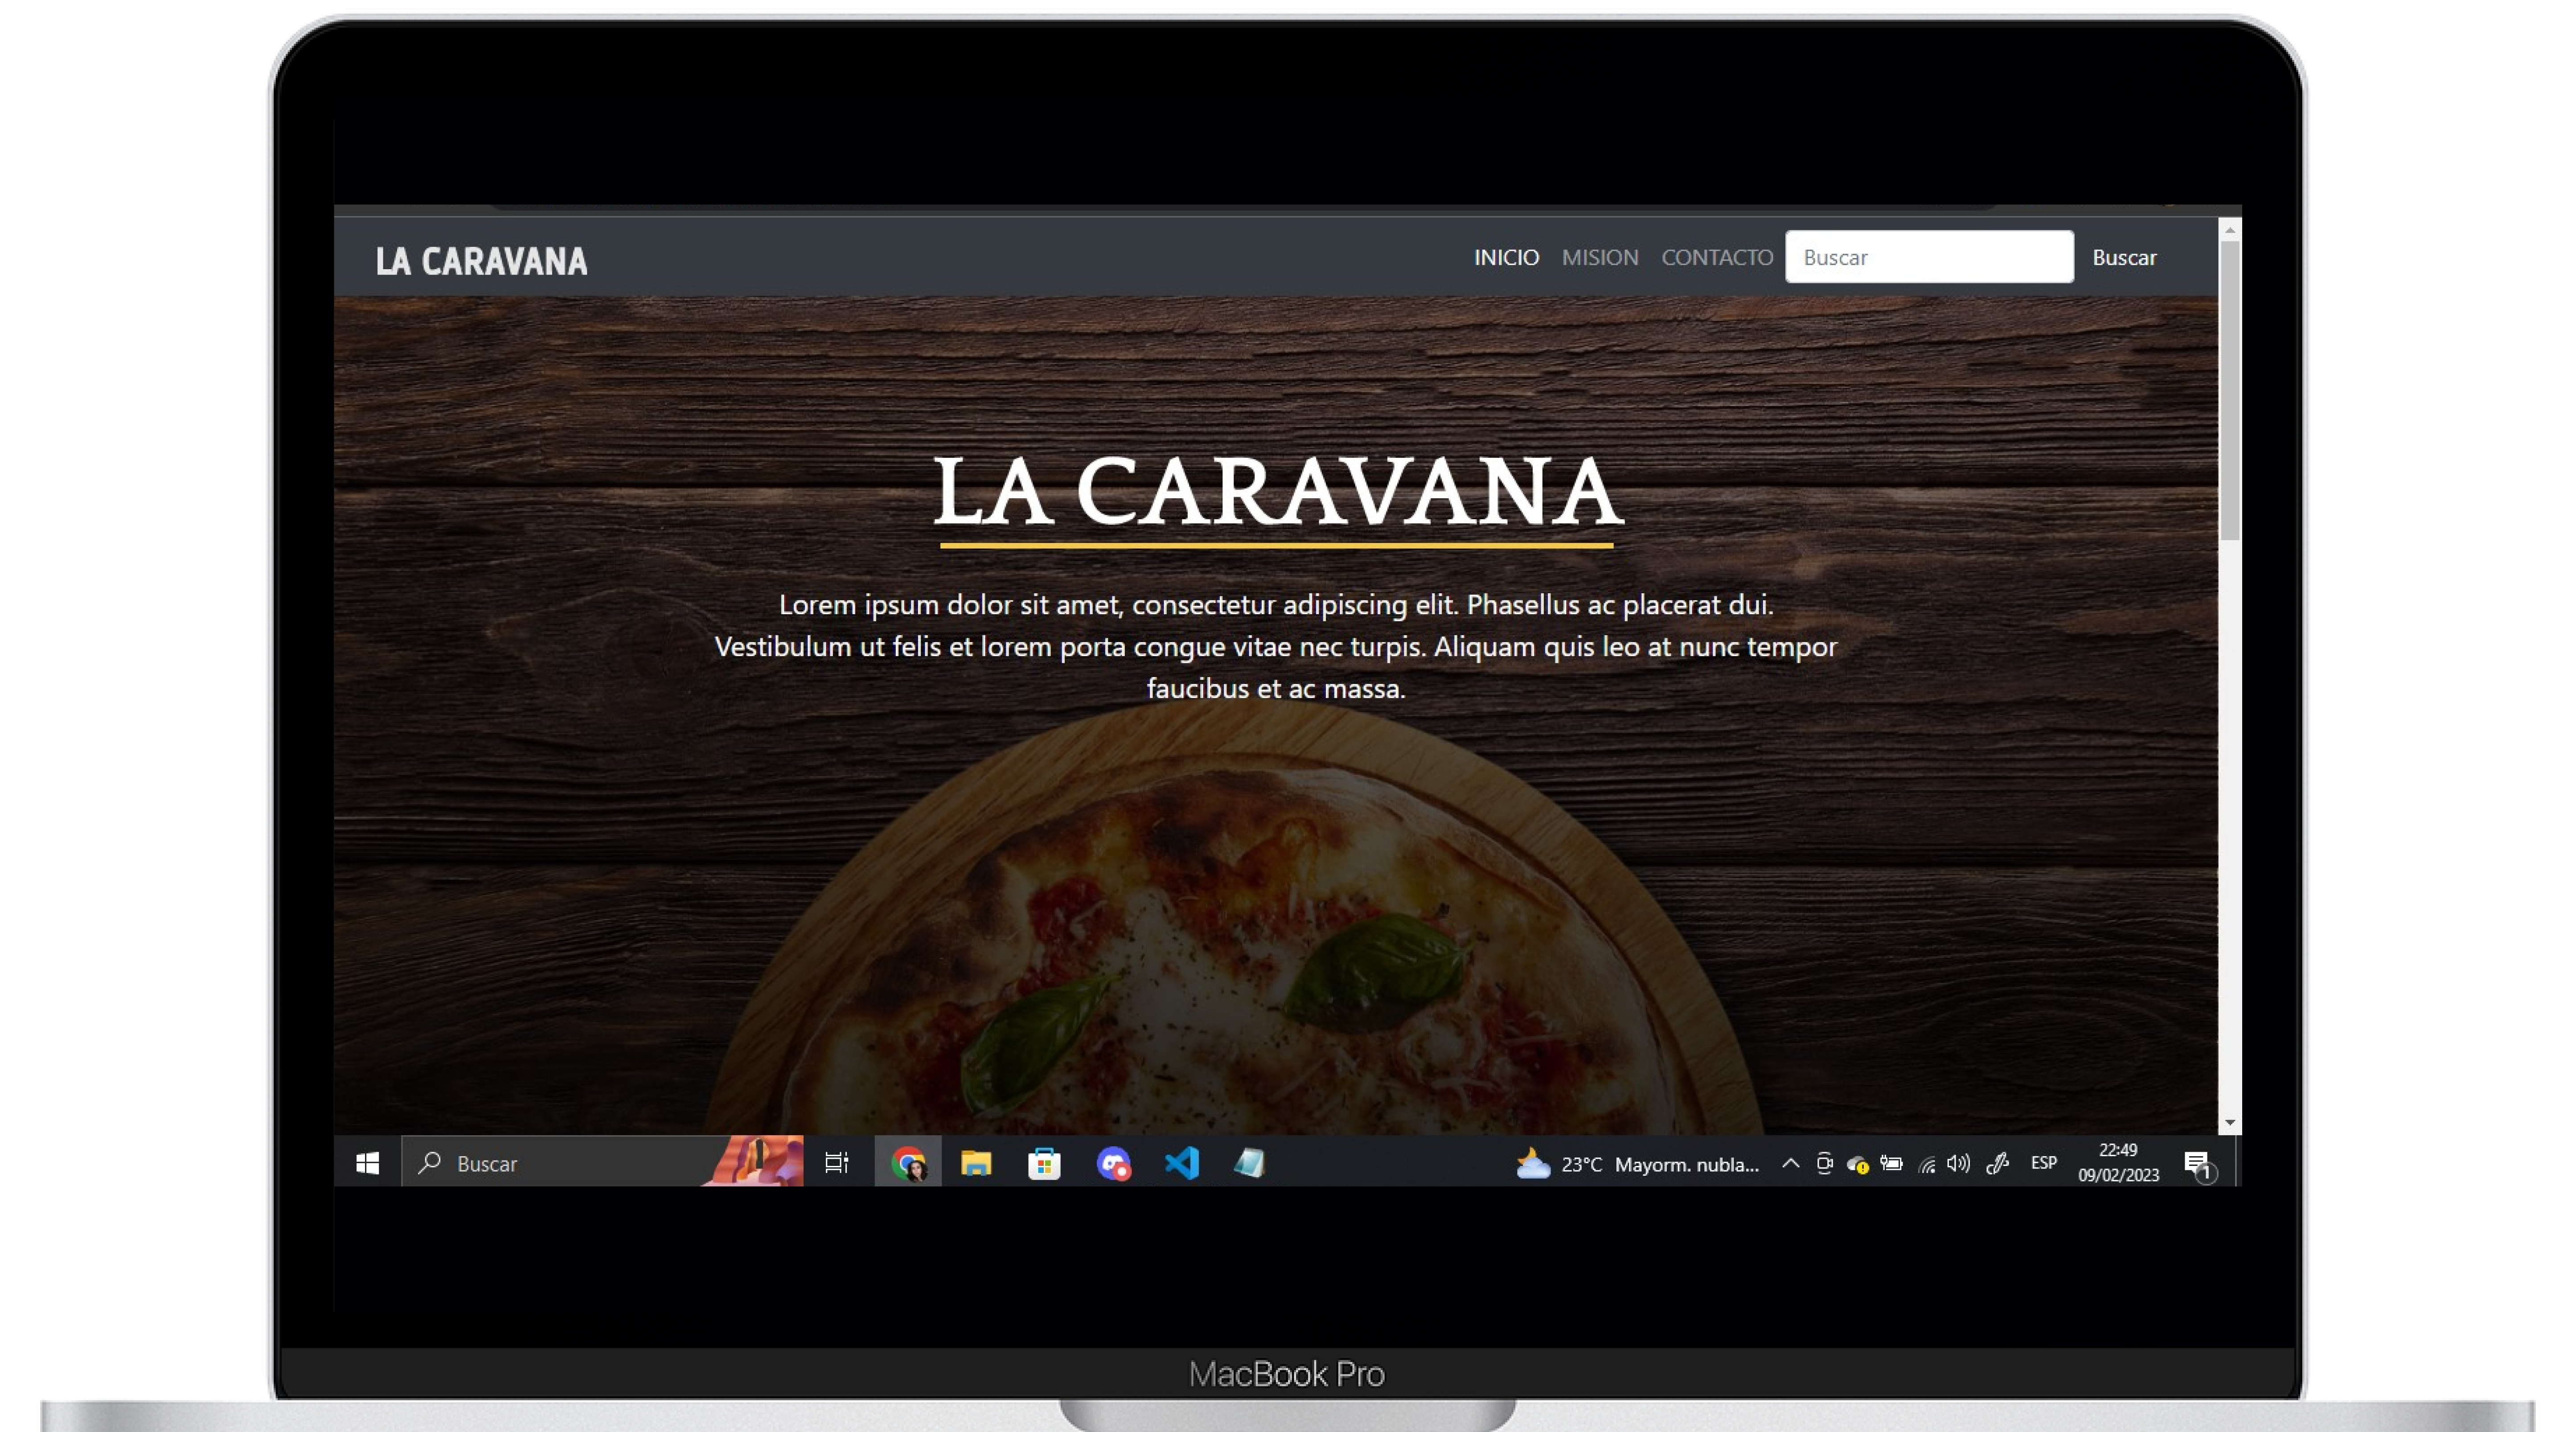Open the Wi-Fi network tray icon
2576x1432 pixels.
click(x=1927, y=1164)
